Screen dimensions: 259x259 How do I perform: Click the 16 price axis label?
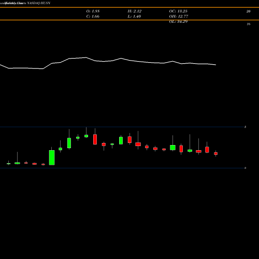click(x=249, y=24)
